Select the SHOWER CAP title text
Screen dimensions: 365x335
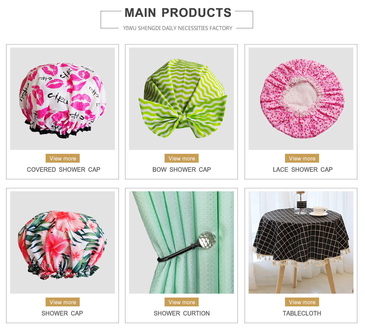point(62,313)
